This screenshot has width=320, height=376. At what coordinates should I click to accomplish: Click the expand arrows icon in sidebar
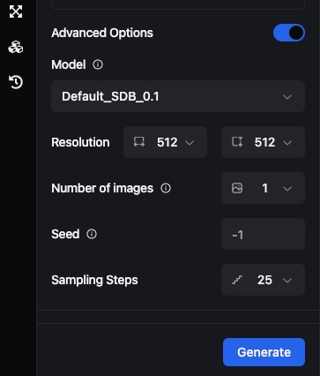[x=16, y=11]
